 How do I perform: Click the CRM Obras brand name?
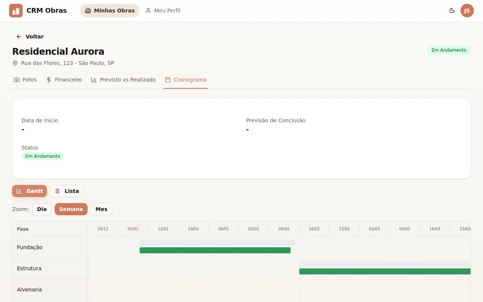(x=46, y=11)
